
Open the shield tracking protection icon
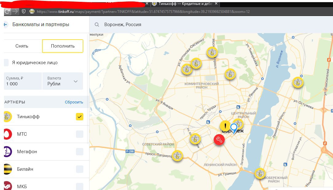(x=24, y=11)
